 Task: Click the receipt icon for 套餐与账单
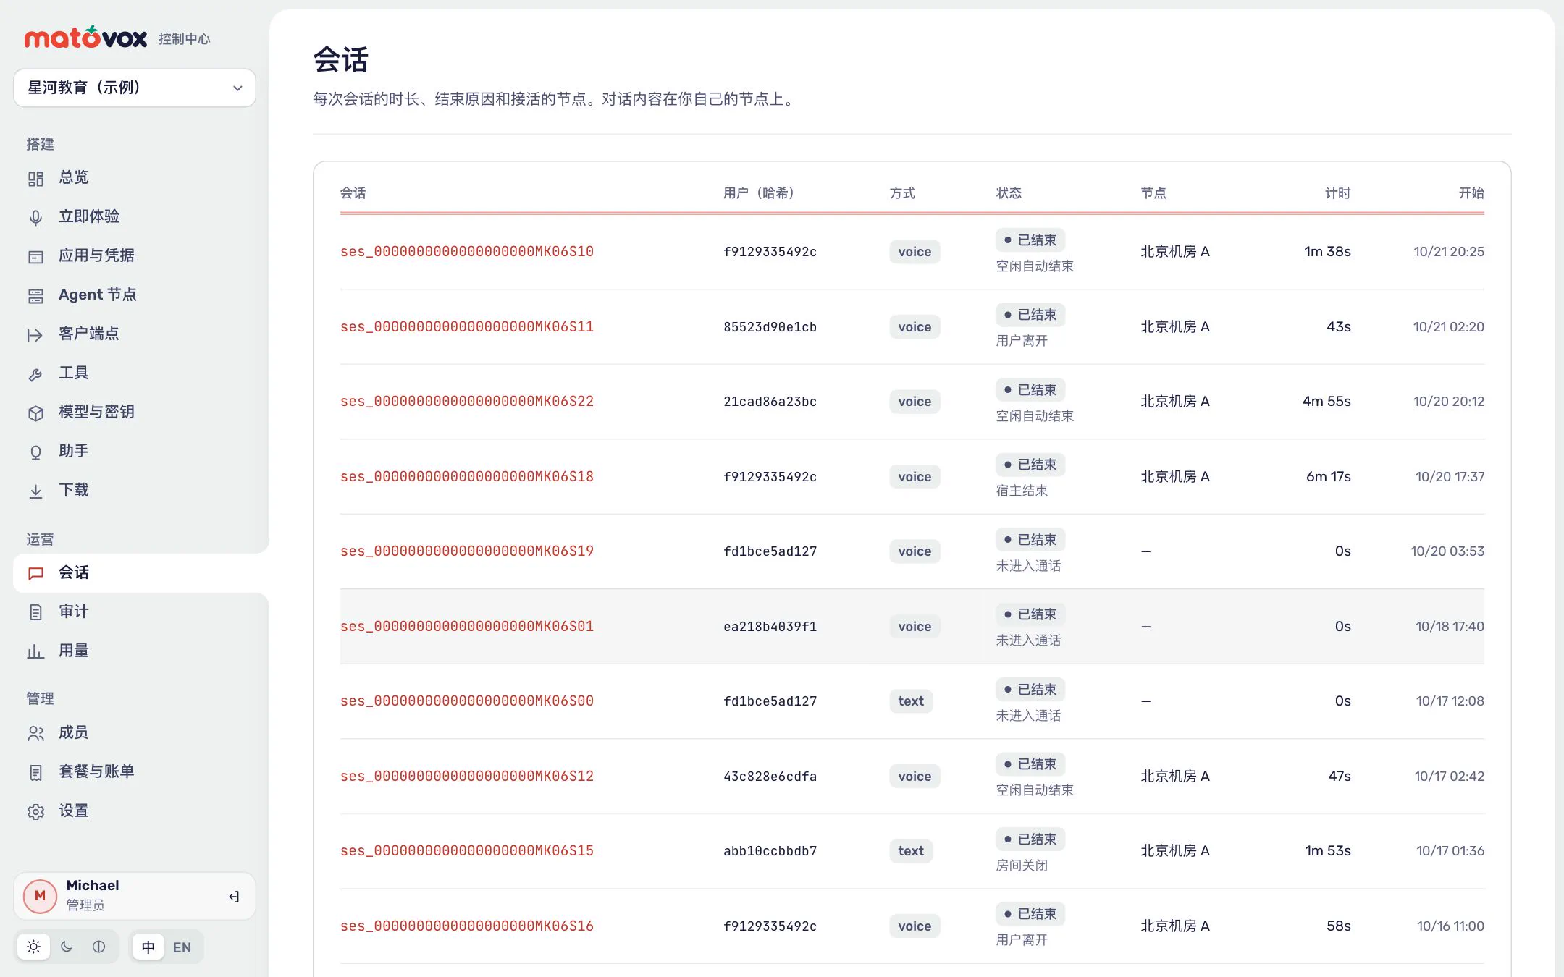[x=35, y=772]
